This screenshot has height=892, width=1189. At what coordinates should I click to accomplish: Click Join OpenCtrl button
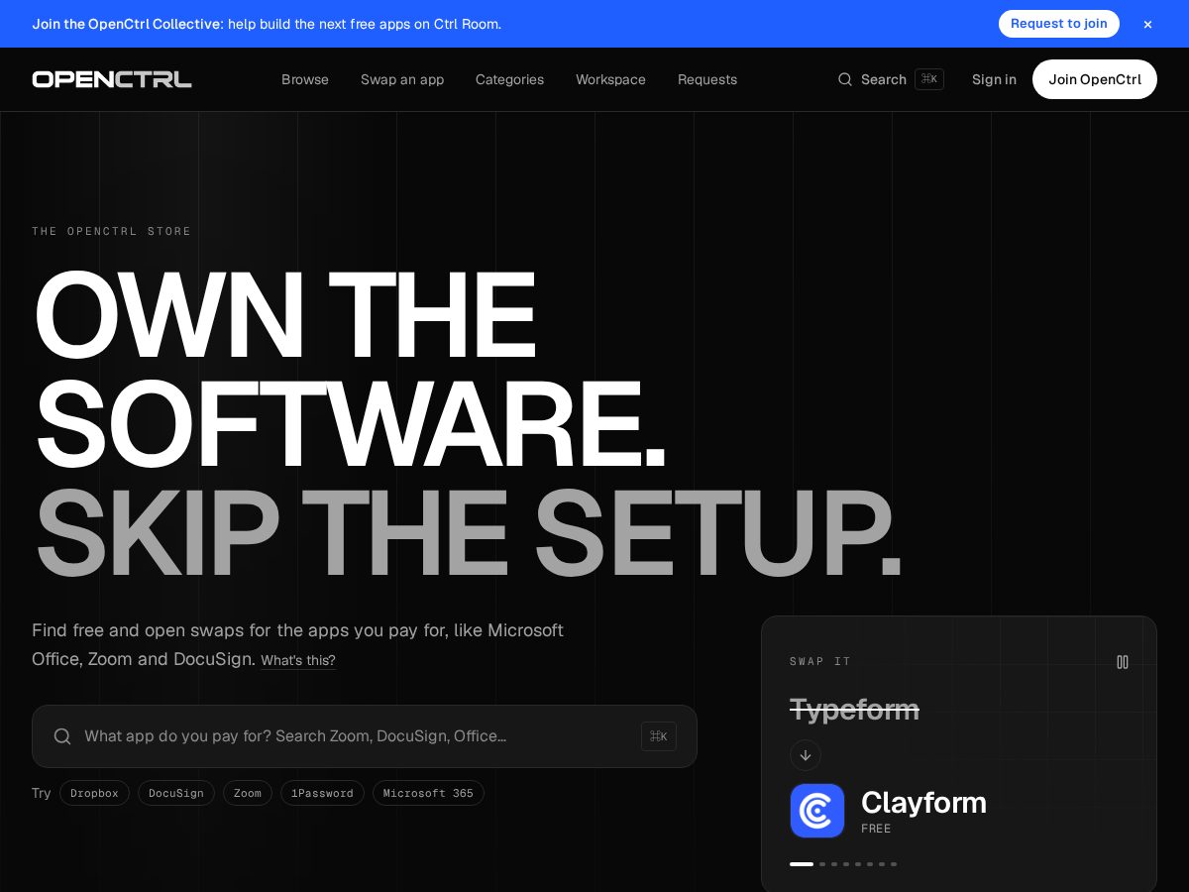1095,79
